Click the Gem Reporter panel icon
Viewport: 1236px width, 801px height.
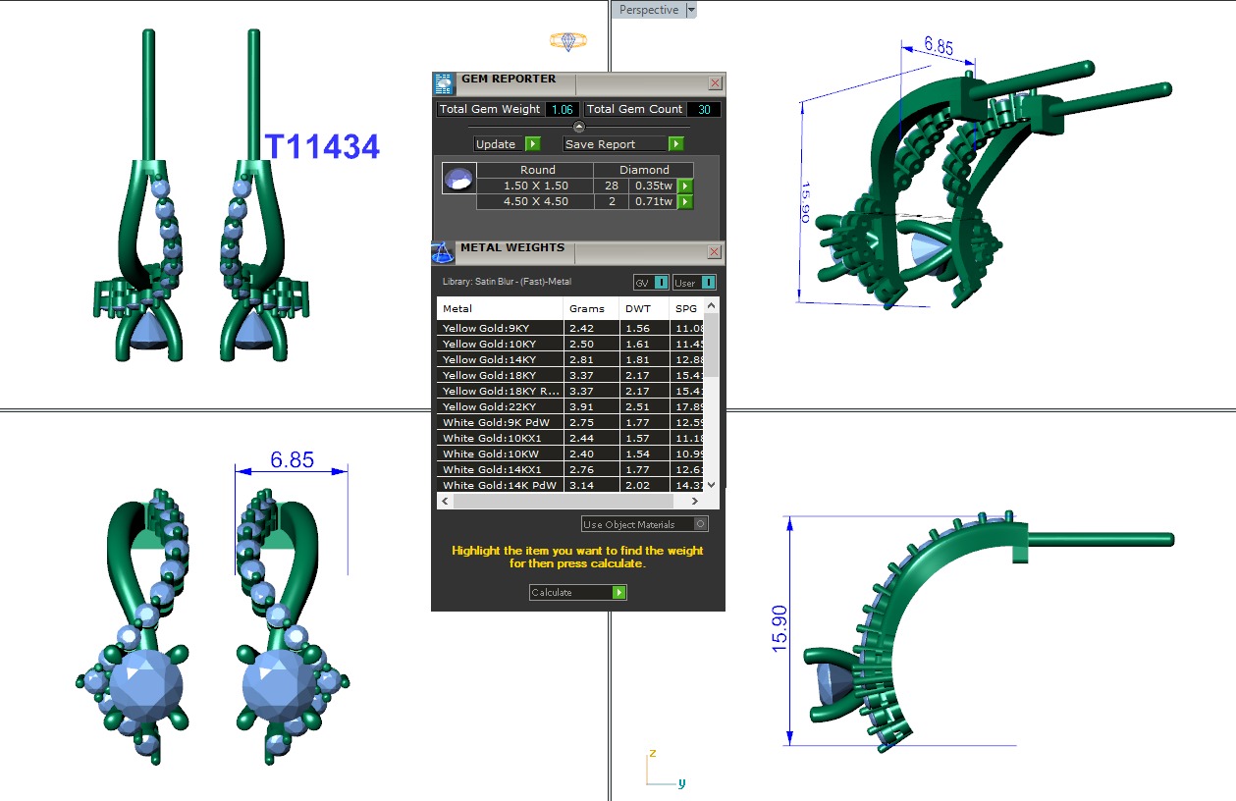(444, 83)
